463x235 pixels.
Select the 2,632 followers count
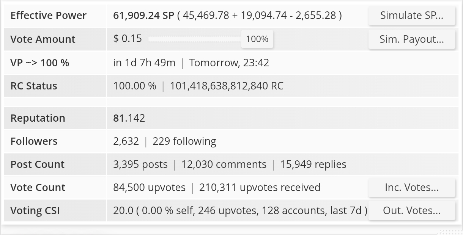tap(126, 141)
